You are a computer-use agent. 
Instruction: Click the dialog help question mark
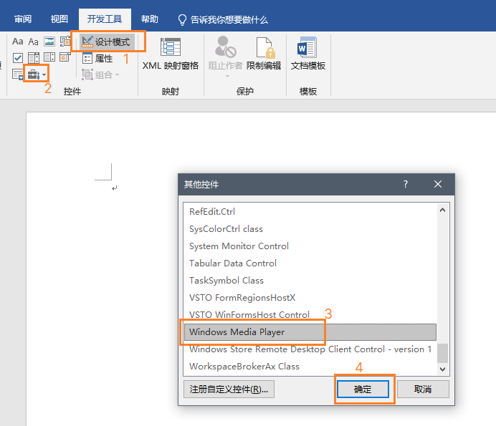pyautogui.click(x=406, y=184)
